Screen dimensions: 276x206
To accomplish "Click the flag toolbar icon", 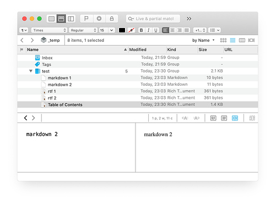I will point(86,19).
